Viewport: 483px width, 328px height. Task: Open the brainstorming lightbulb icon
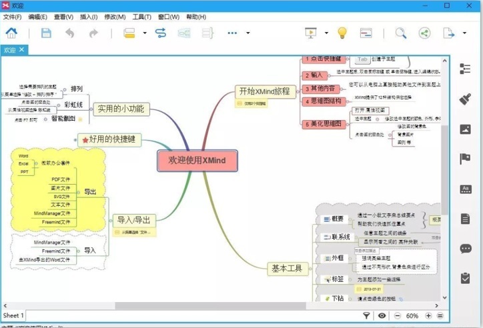[342, 33]
